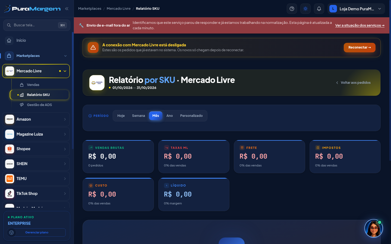
Task: Select the Ano period tab
Action: coord(170,116)
